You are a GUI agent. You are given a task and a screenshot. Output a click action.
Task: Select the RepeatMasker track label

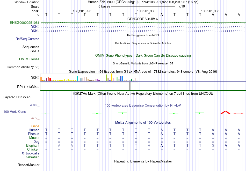(28, 165)
